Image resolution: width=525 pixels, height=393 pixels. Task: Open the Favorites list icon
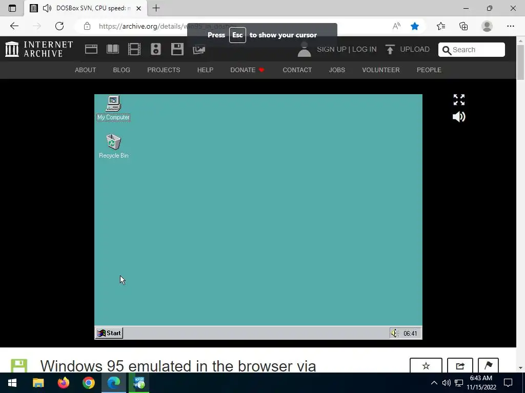pos(441,26)
